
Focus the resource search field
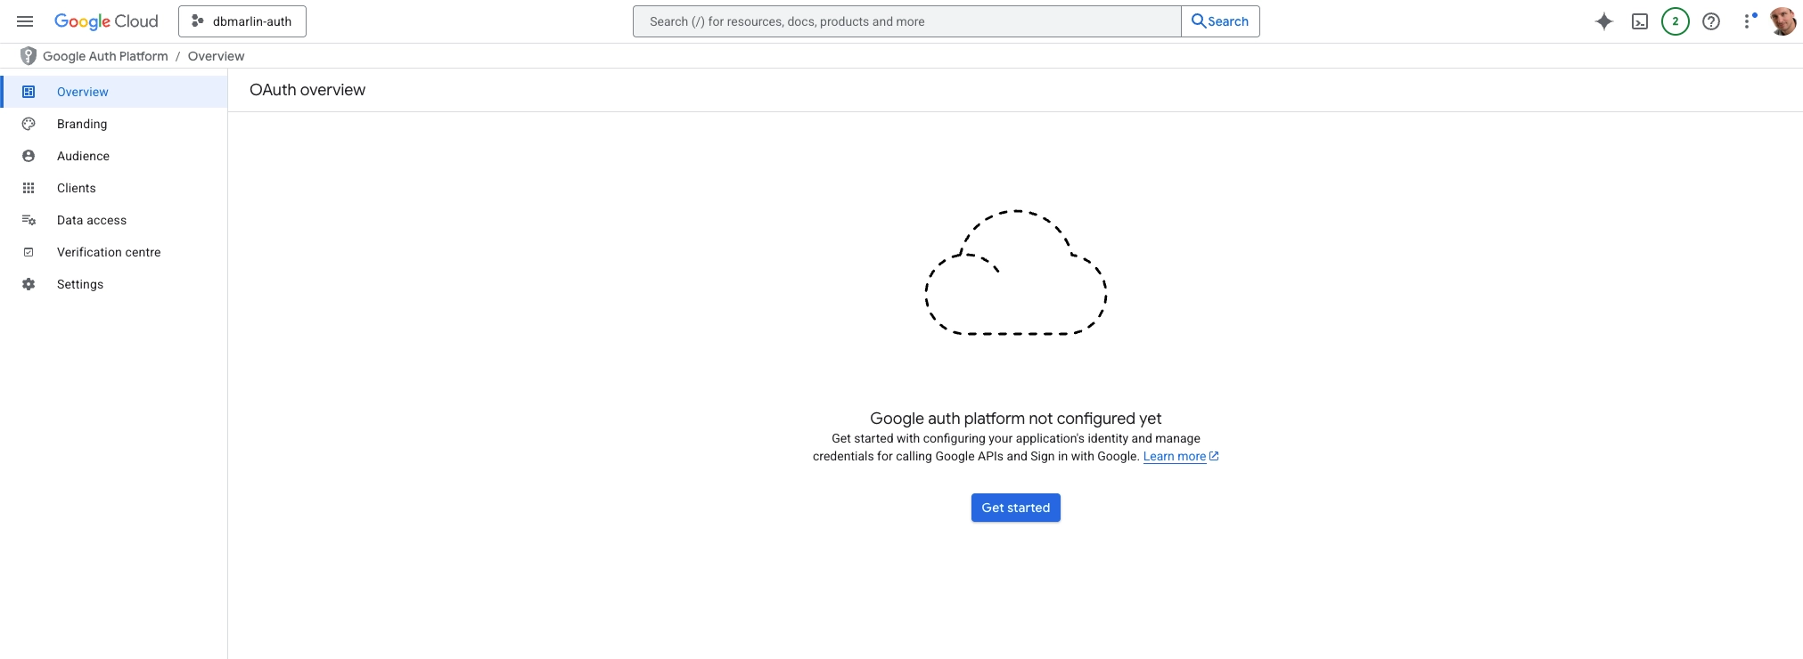point(906,21)
